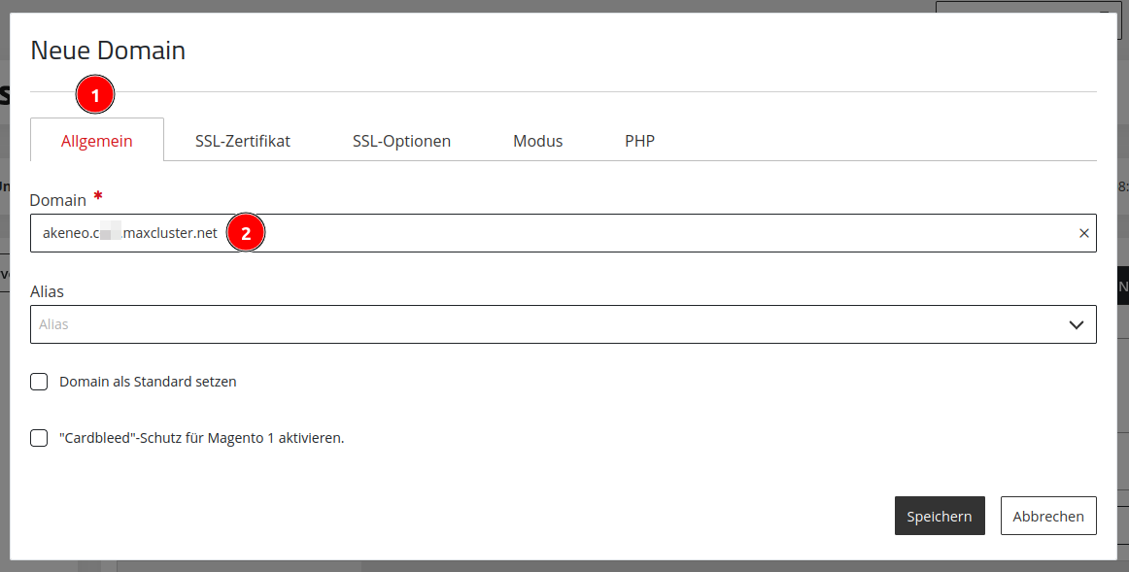Click red annotation marker number 2
1129x572 pixels.
pyautogui.click(x=246, y=232)
